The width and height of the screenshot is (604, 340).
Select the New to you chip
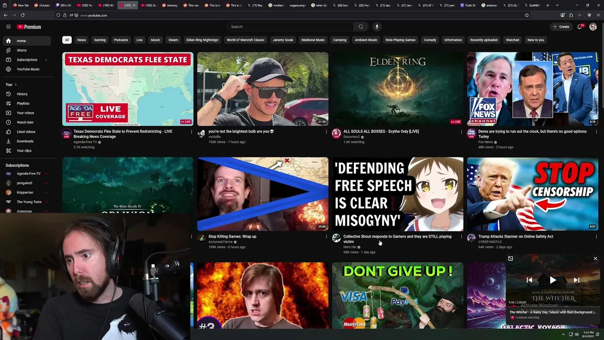click(x=536, y=40)
